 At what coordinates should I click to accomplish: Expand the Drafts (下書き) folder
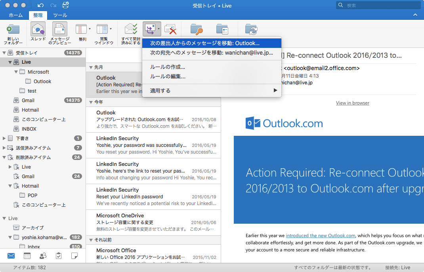pos(4,138)
